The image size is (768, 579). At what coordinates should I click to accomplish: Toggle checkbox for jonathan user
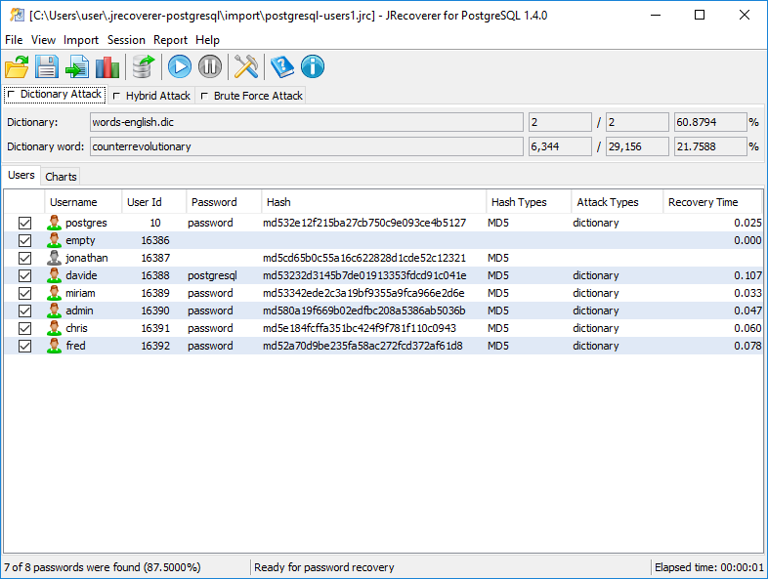pyautogui.click(x=25, y=259)
